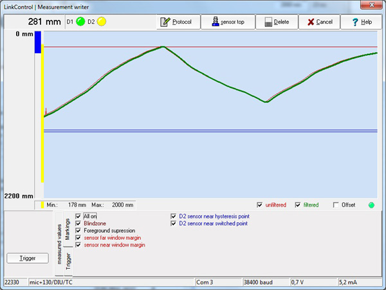386x290 pixels.
Task: Enable the Offset checkbox
Action: coord(336,205)
